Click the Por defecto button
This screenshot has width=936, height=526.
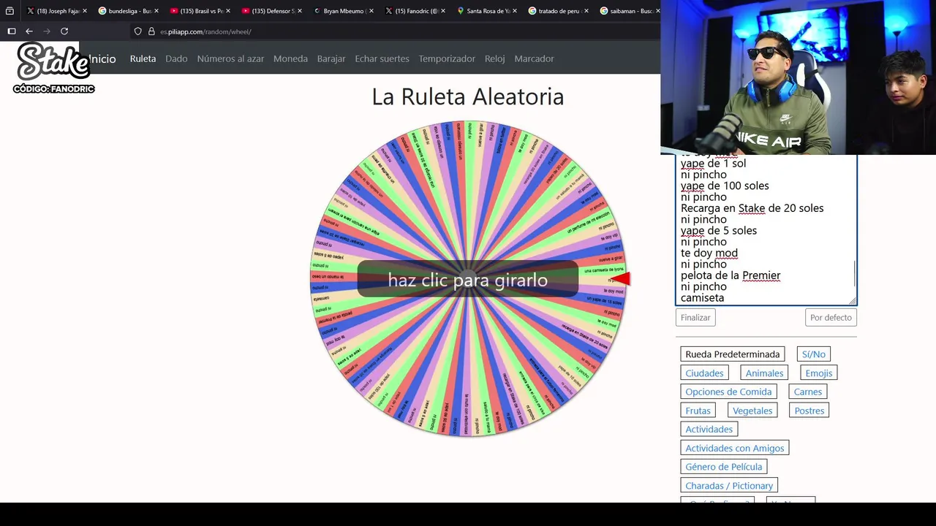pos(831,317)
